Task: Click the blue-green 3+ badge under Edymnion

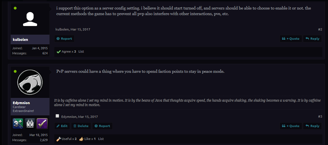Action: tap(18, 123)
